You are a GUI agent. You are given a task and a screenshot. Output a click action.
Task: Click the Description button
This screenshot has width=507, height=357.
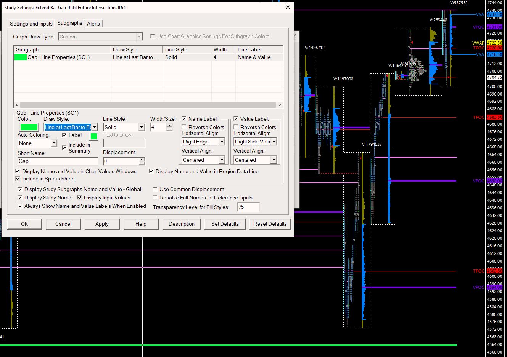[x=182, y=224]
